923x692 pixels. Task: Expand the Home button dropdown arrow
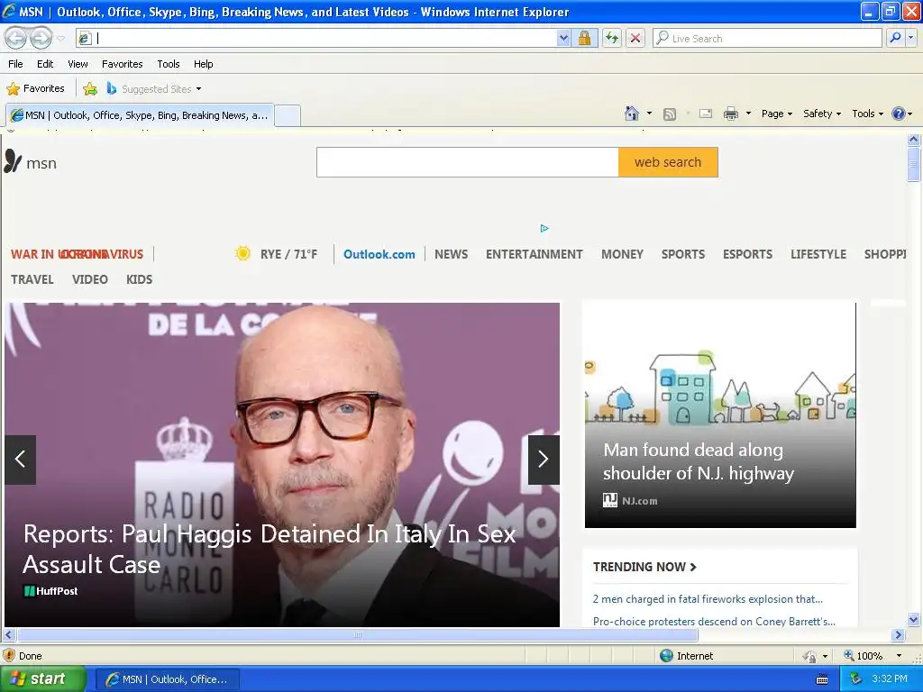click(x=649, y=114)
